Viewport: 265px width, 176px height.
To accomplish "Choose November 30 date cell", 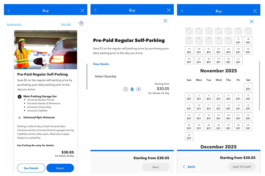I will click(189, 136).
